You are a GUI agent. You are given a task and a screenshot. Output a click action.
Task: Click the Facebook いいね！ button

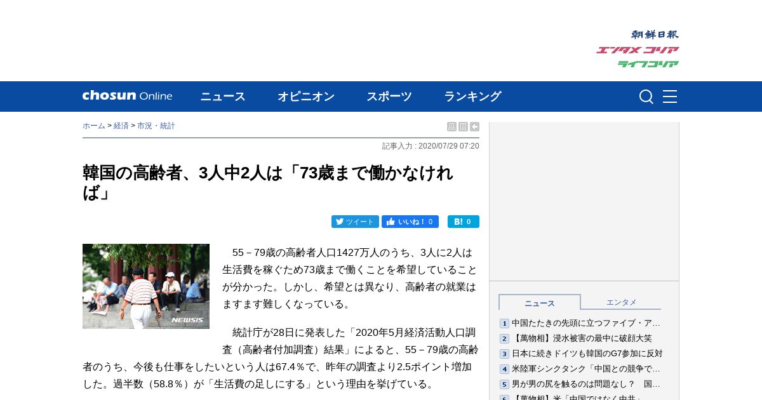pos(410,222)
